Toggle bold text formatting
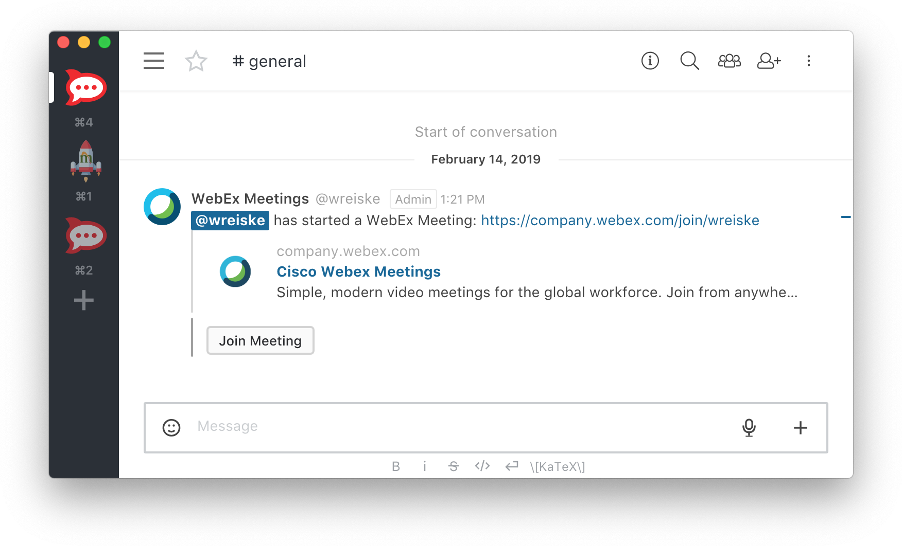 [395, 466]
